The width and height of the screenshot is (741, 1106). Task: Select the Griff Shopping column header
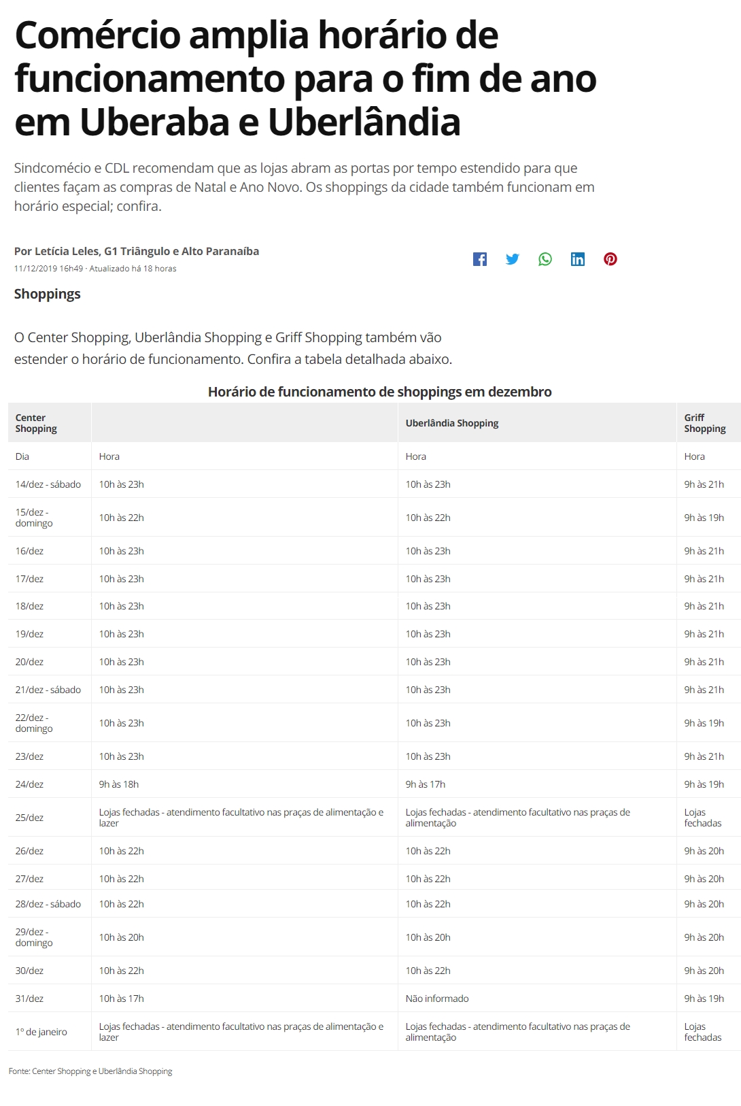704,423
